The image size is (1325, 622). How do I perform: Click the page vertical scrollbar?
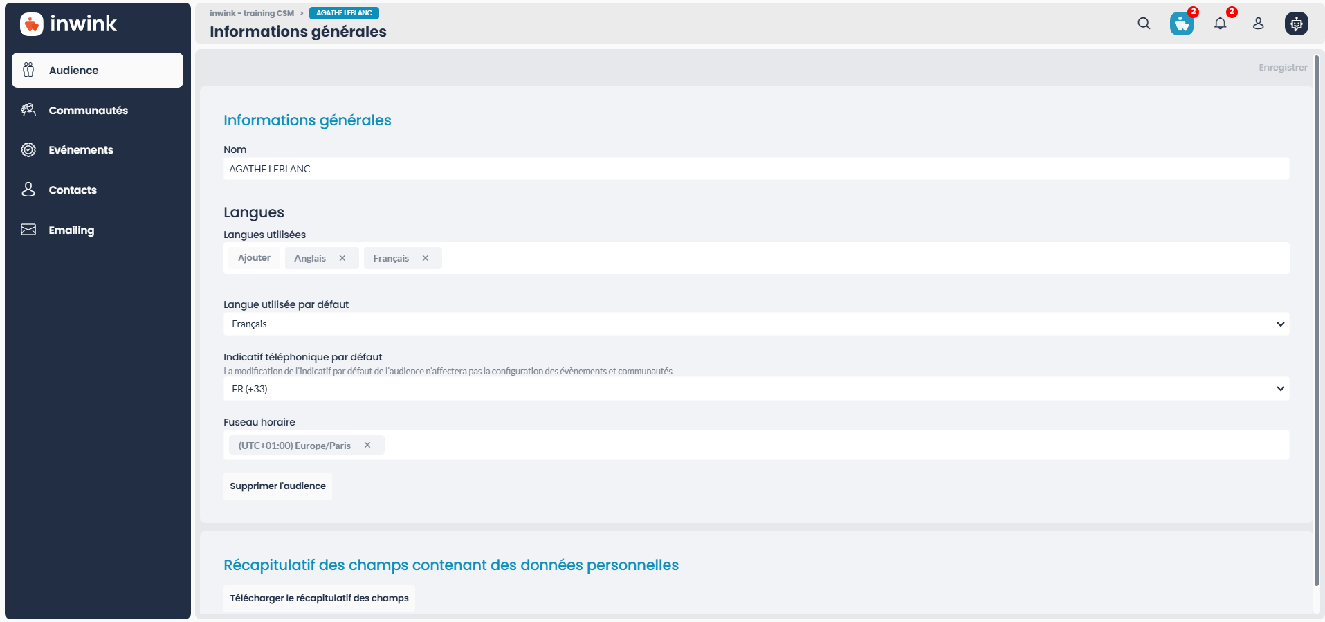(x=1317, y=320)
